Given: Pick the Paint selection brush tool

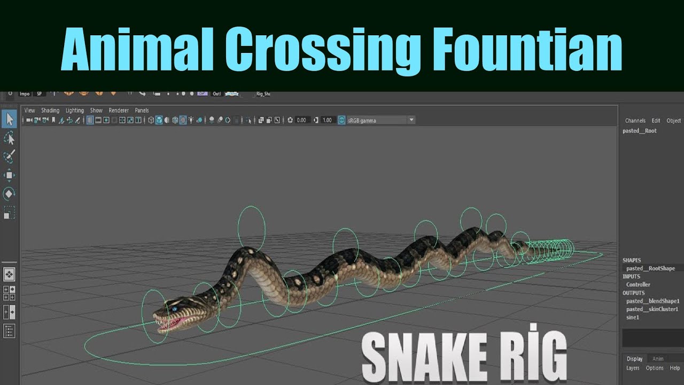Looking at the screenshot, I should pos(9,157).
